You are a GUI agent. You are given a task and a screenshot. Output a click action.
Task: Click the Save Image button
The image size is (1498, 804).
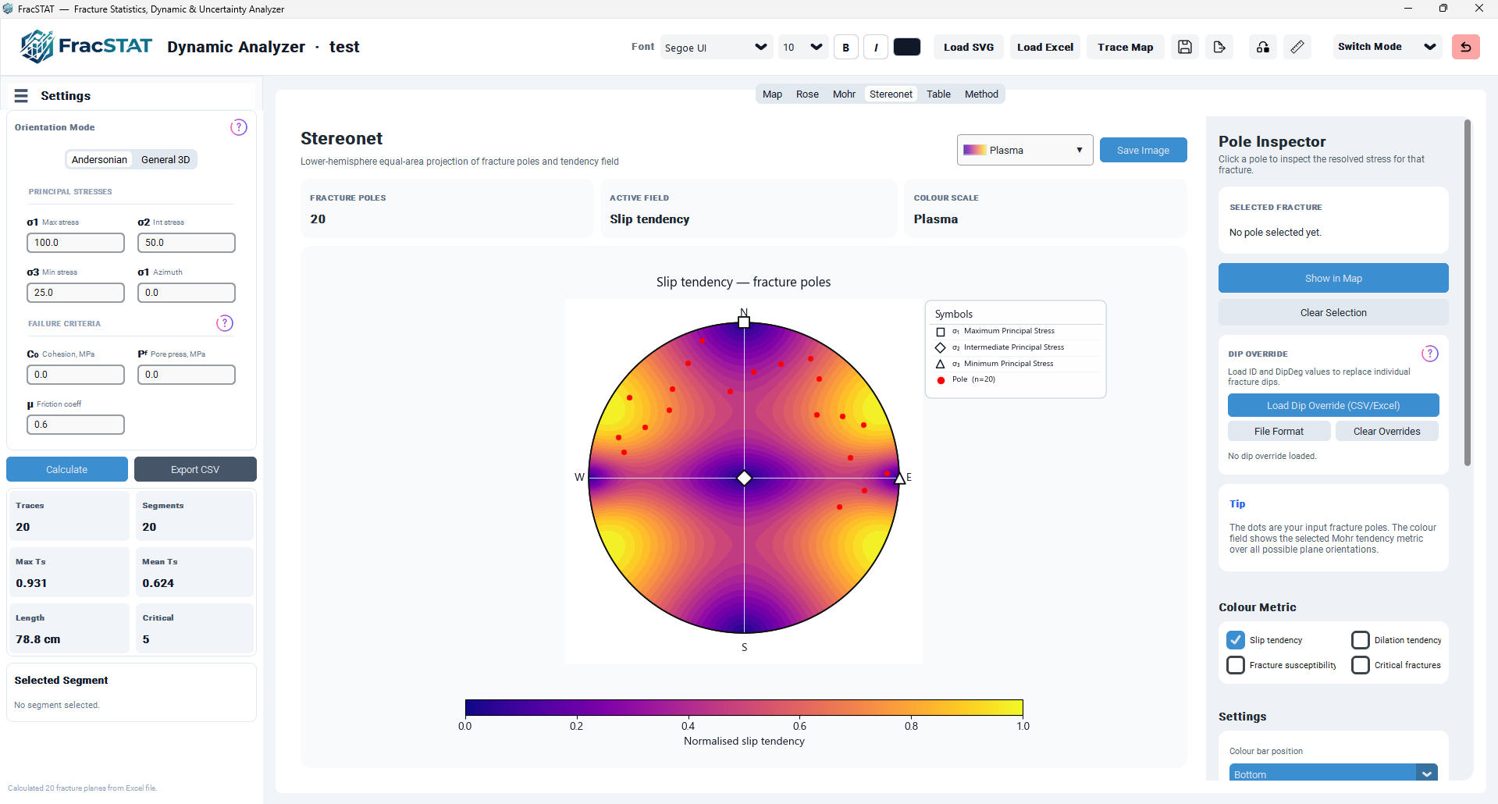[1143, 150]
